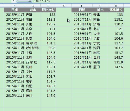Select 济南 in column G

[x=100, y=24]
